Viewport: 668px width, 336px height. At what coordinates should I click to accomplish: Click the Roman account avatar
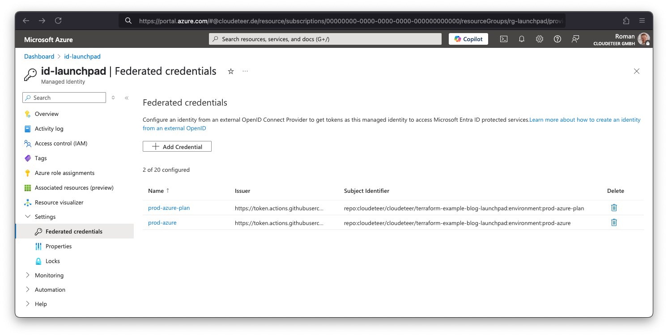pos(643,39)
